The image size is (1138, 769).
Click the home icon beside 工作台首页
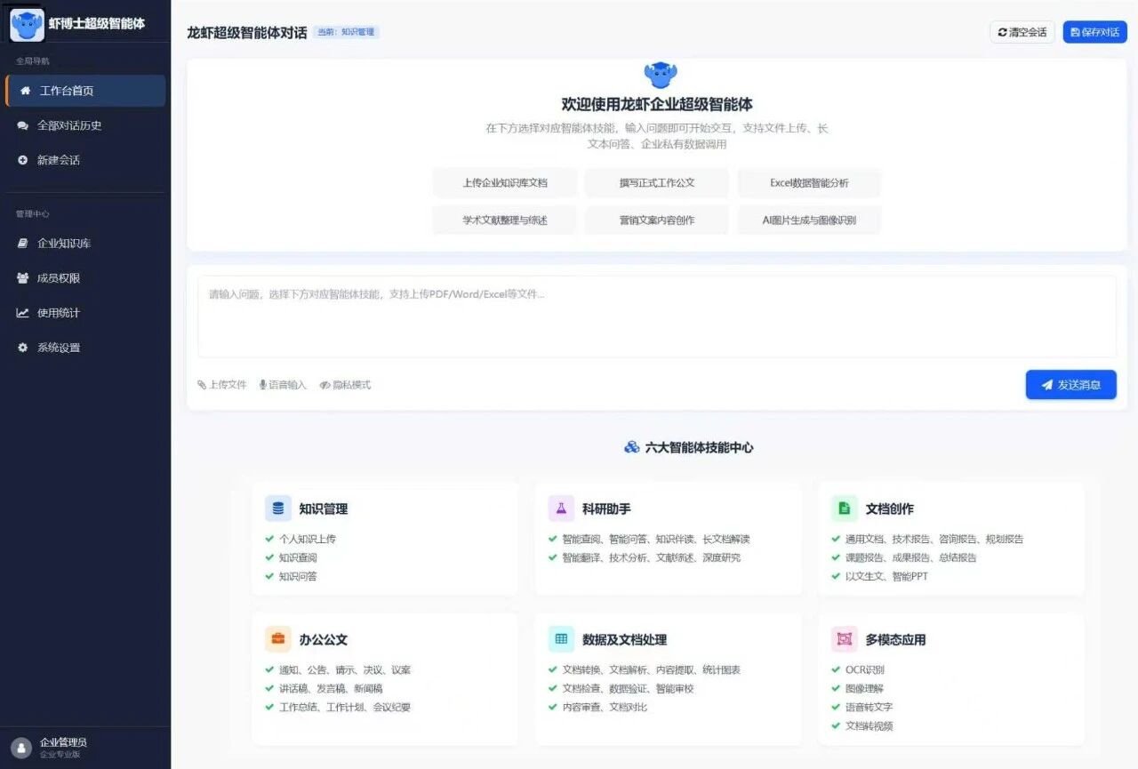(x=25, y=91)
